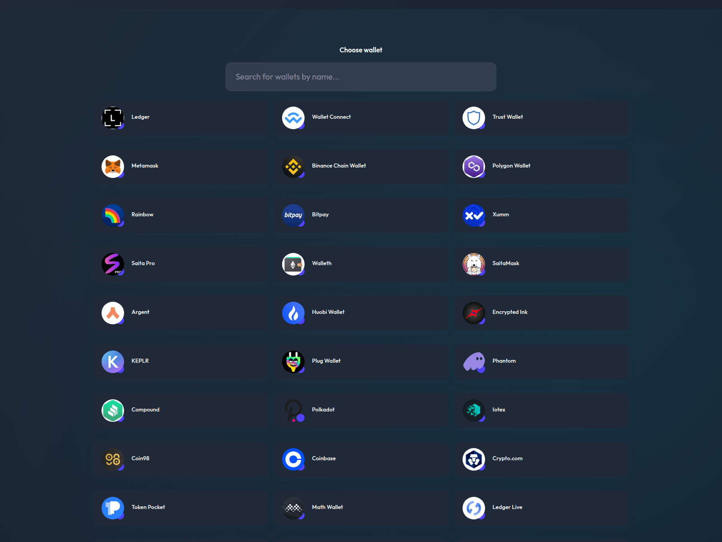Image resolution: width=722 pixels, height=542 pixels.
Task: Choose the Coin98 wallet label
Action: [140, 458]
